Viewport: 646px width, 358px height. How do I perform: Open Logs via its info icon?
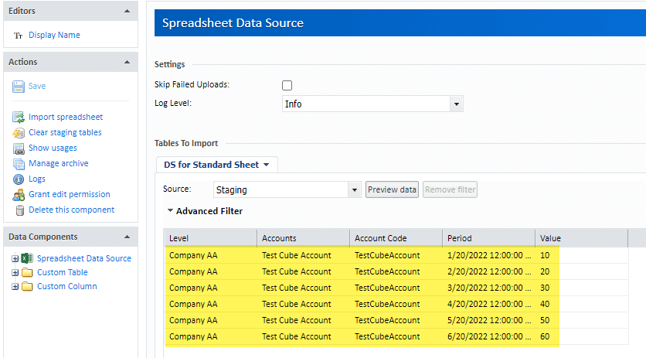coord(19,179)
